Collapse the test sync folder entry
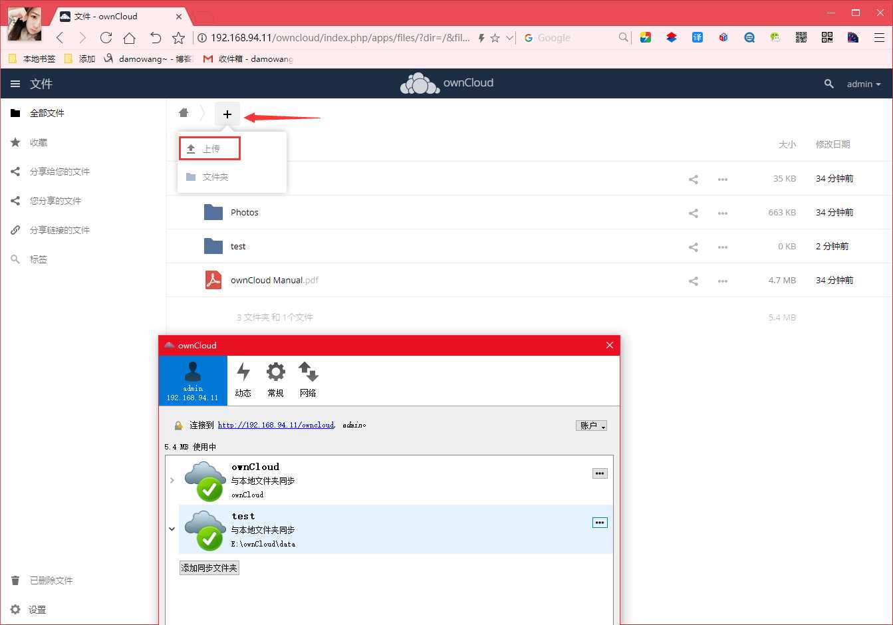 (x=172, y=529)
